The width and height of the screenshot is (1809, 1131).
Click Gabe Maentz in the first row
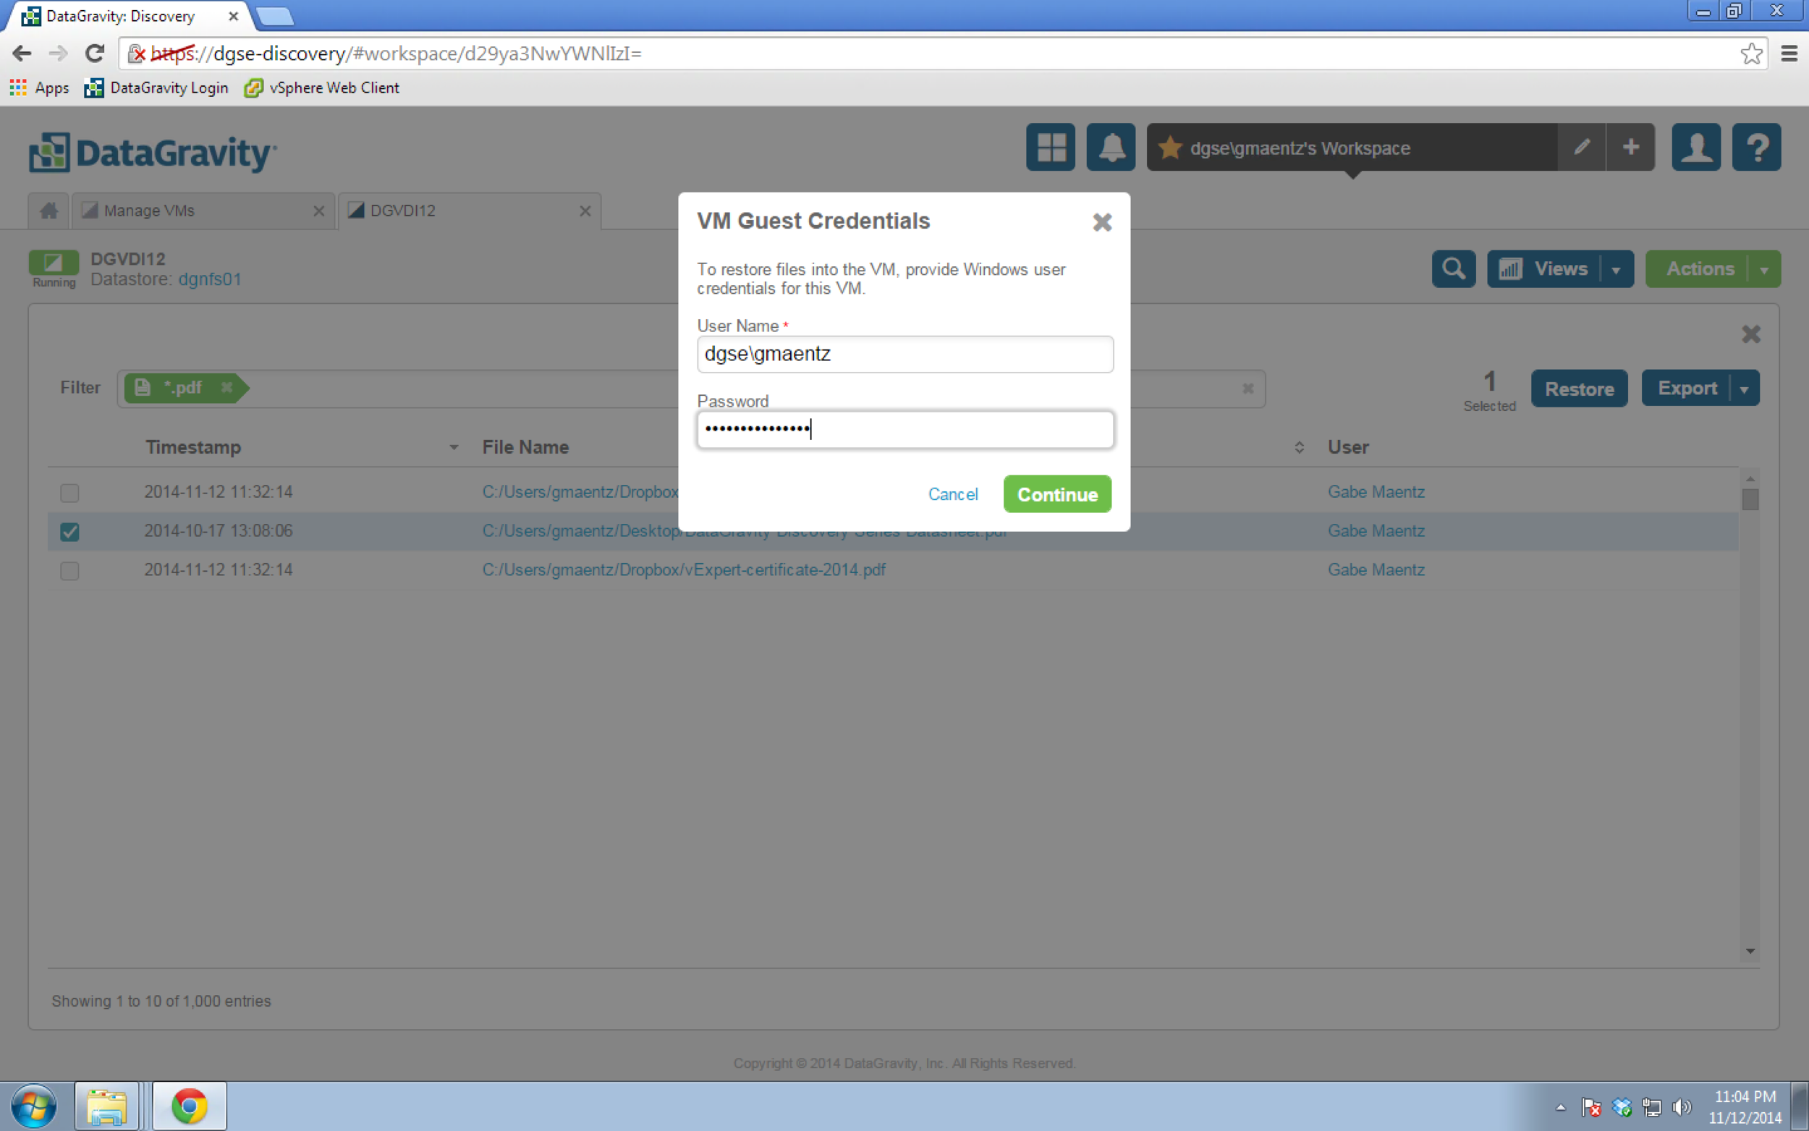[1376, 492]
